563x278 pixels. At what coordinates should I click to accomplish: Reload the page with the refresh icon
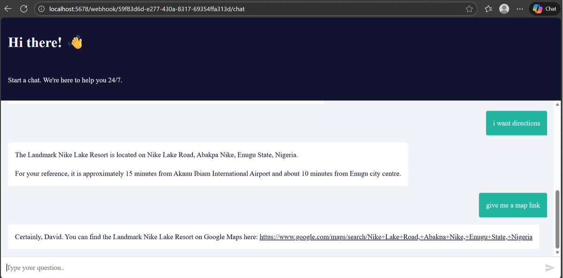pos(24,9)
